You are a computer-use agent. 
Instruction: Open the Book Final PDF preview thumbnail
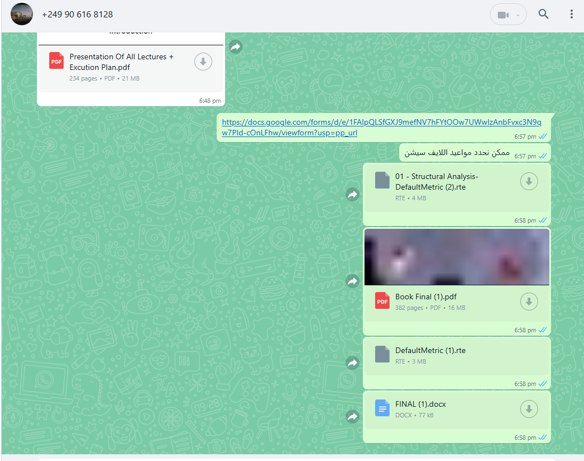click(457, 257)
